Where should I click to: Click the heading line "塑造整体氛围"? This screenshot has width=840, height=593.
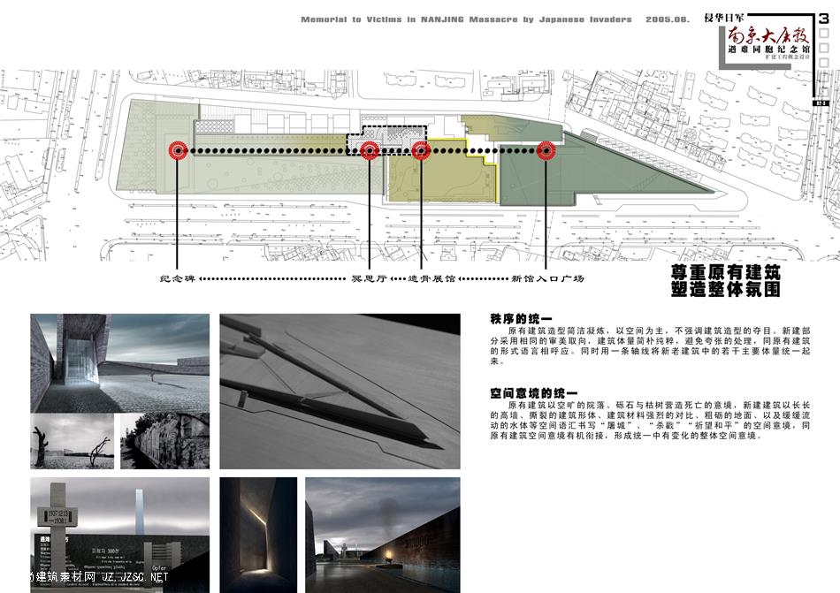point(726,289)
